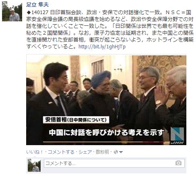Open the post author's profile picture

coord(12,12)
